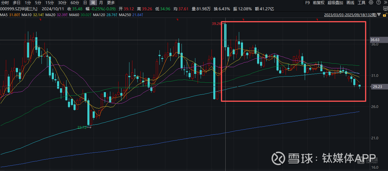Open the 超级叠加 overlay option
The image size is (388, 171).
point(335,3)
